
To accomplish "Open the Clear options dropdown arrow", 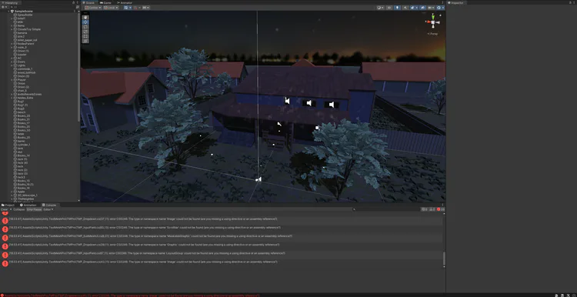I will coord(11,209).
